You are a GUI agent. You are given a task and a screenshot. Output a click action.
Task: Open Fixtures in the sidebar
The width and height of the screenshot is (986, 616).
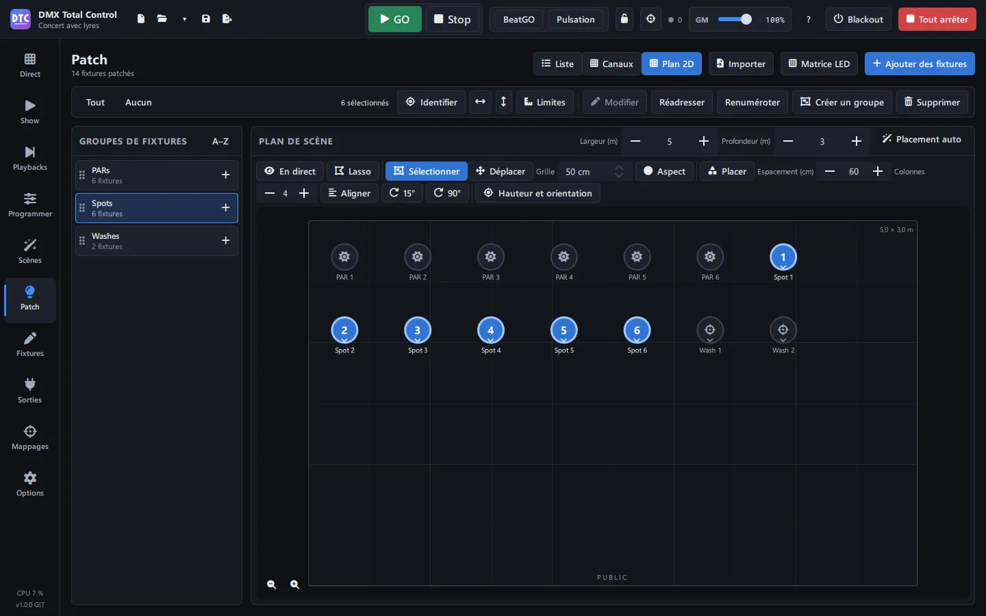[30, 345]
